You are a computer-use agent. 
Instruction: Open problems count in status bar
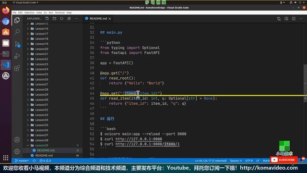45,161
